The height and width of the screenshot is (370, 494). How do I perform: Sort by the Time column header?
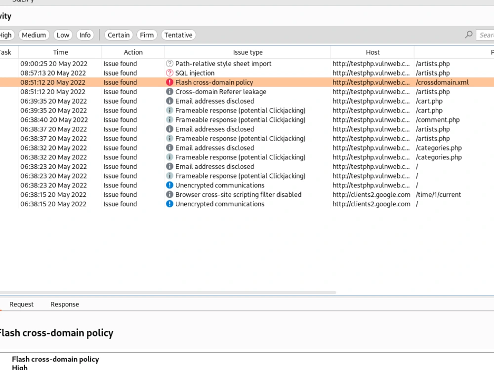(60, 52)
